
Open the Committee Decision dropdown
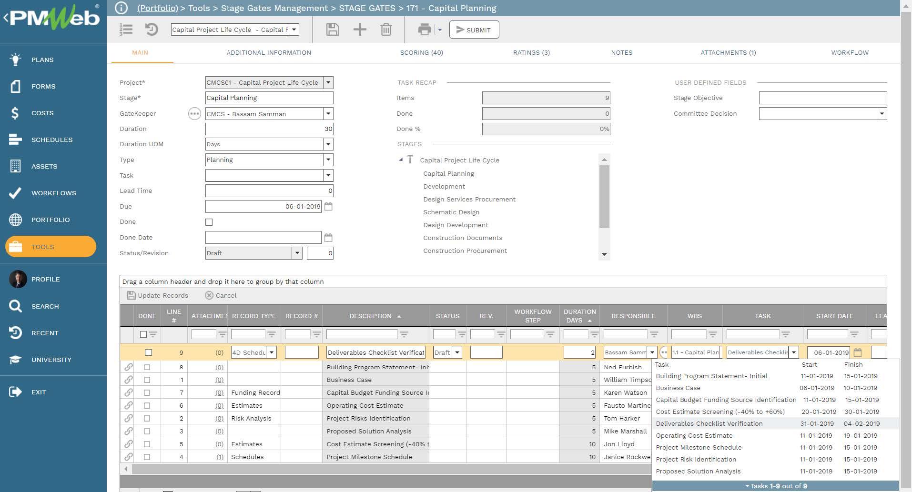point(882,113)
